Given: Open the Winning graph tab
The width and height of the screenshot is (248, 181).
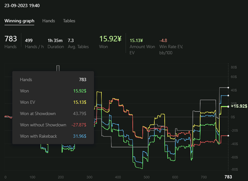Looking at the screenshot, I should 19,21.
